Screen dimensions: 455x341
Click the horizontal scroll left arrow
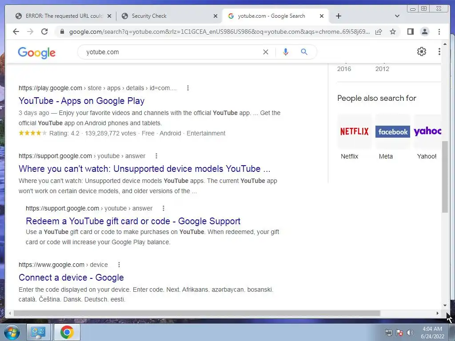pos(10,313)
